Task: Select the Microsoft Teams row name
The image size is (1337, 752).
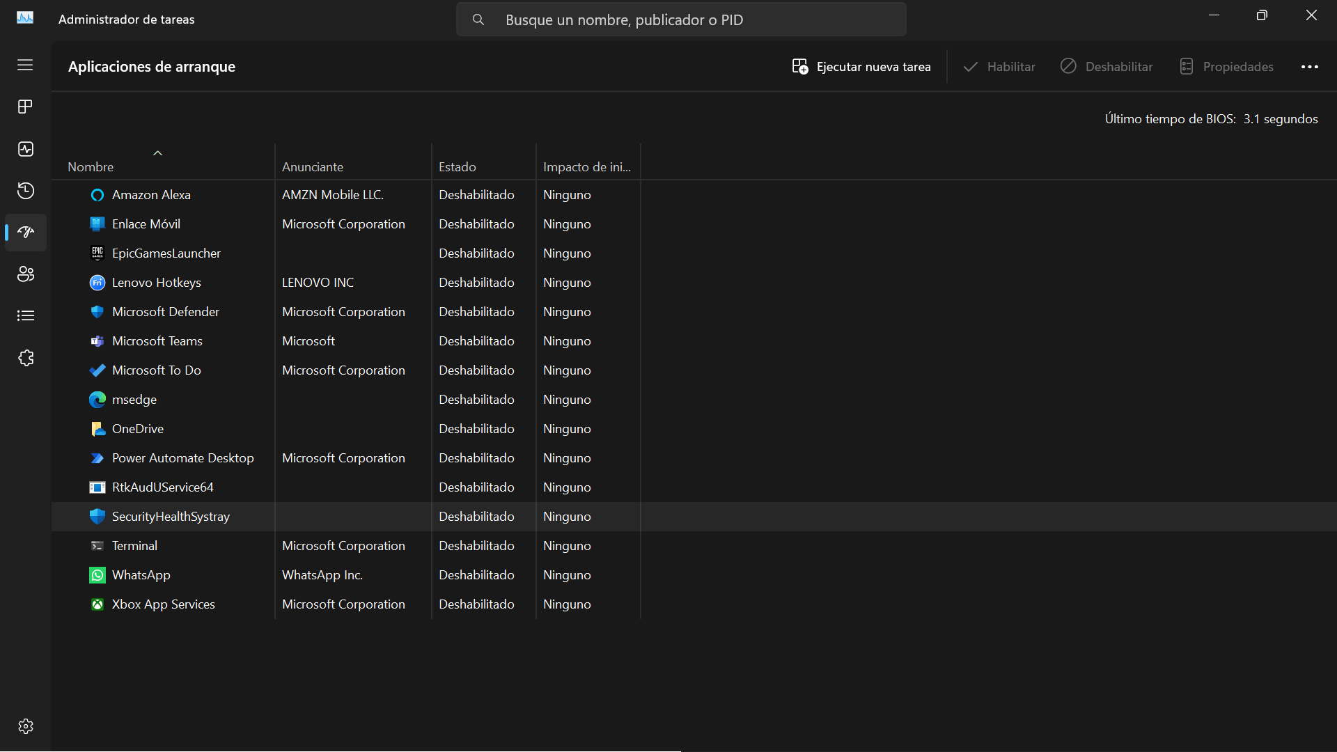Action: pos(157,341)
